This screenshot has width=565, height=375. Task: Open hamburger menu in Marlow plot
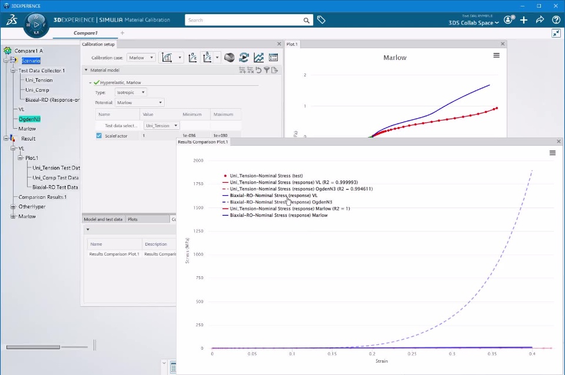tap(497, 55)
